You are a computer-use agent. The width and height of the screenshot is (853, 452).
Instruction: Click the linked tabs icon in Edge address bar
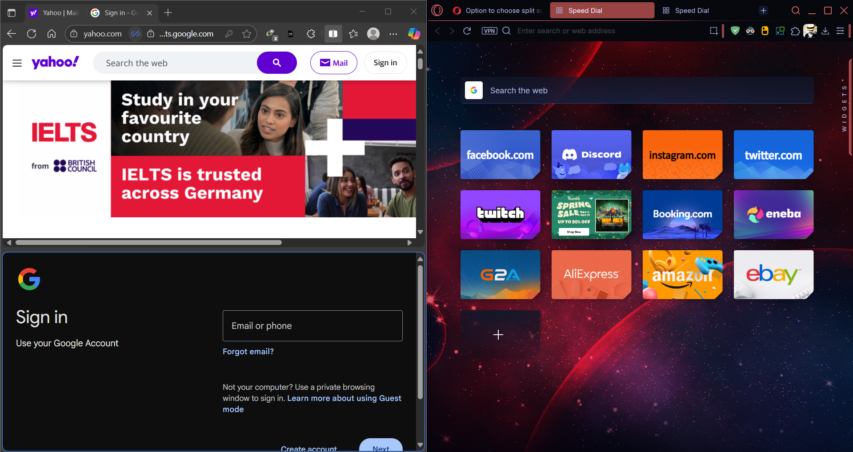(x=136, y=34)
